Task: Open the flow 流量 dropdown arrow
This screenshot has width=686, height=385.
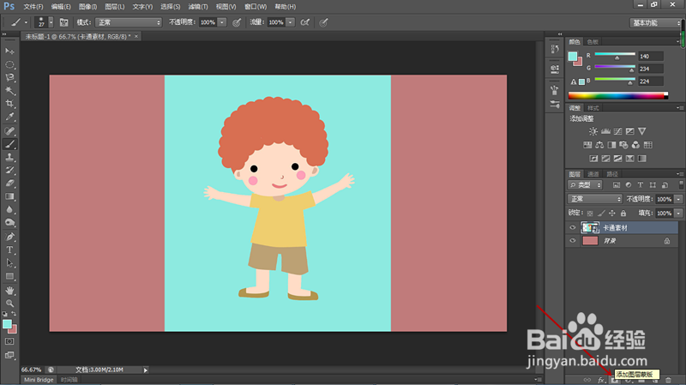Action: click(x=290, y=22)
